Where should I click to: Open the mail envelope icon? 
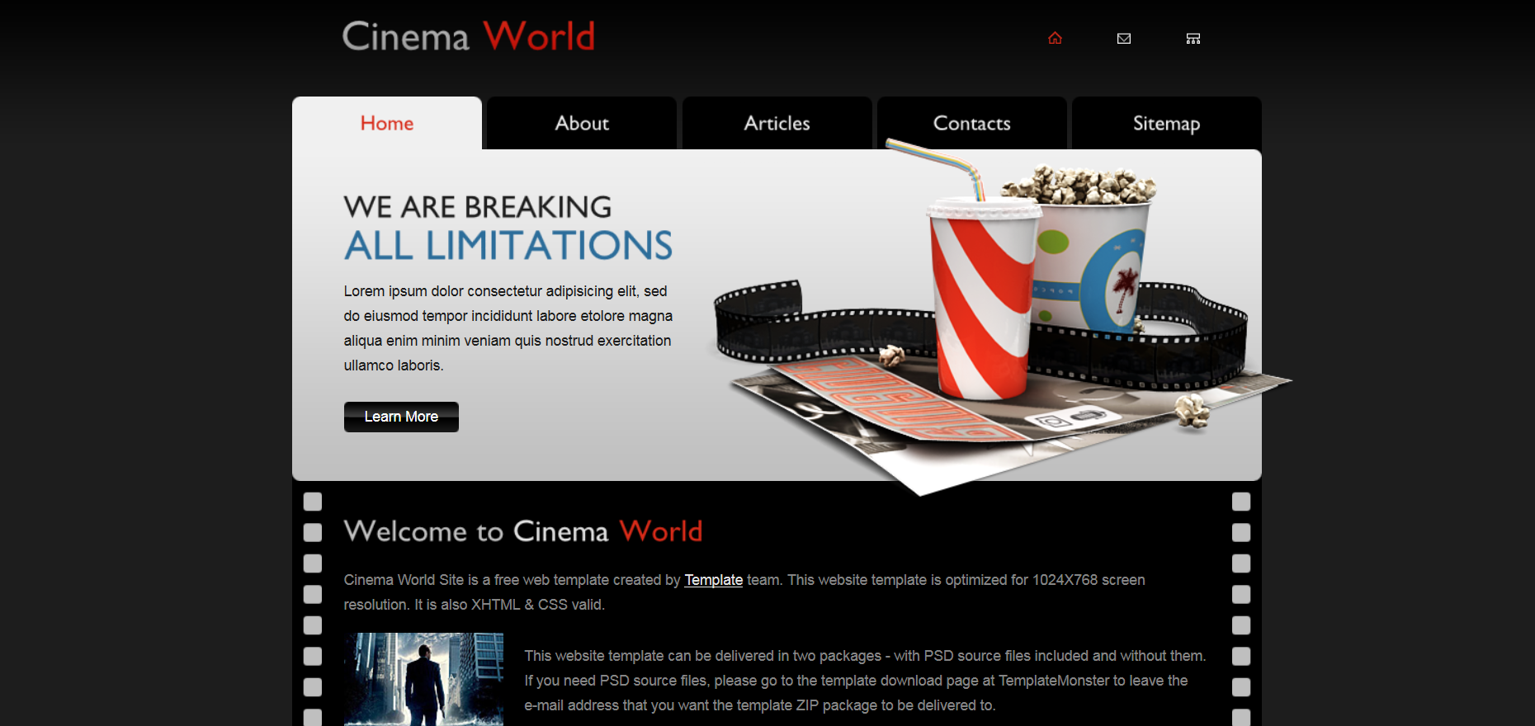(x=1123, y=39)
